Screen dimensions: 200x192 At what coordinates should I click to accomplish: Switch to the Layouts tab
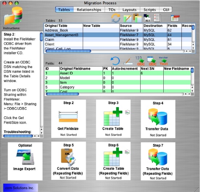pos(129,9)
